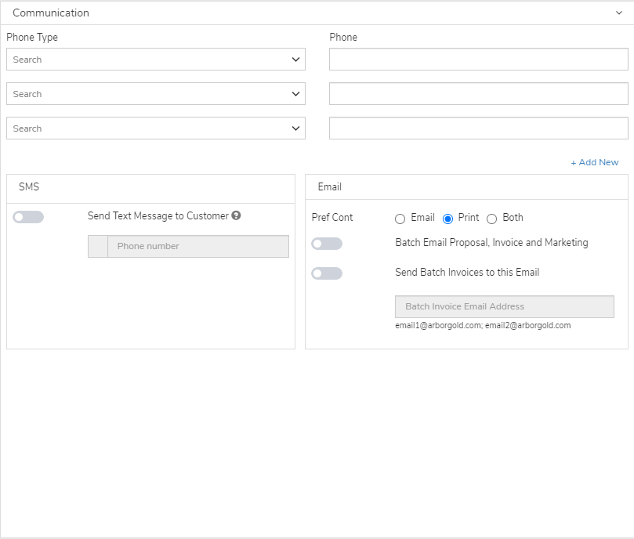Choose the Both preferred contact option

pos(491,219)
